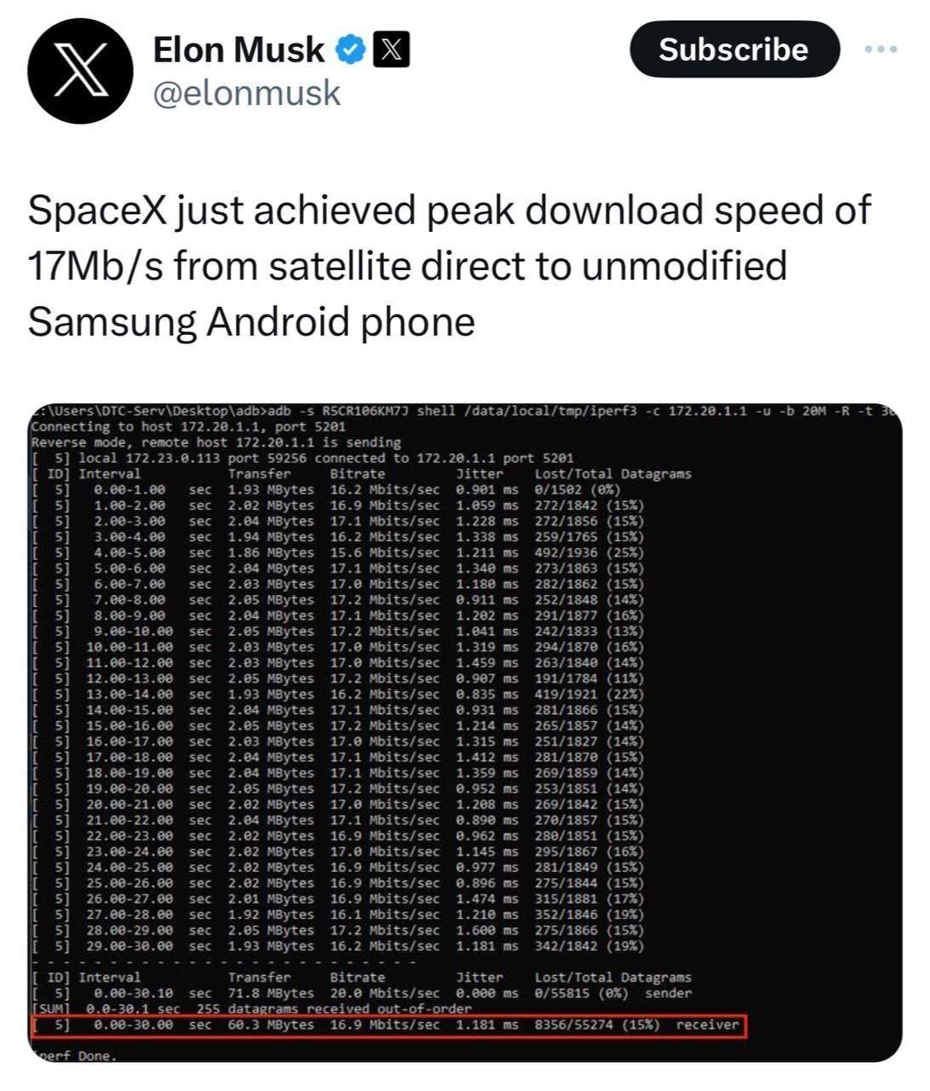The image size is (930, 1091).
Task: Click the @elonmusk handle
Action: (x=246, y=93)
